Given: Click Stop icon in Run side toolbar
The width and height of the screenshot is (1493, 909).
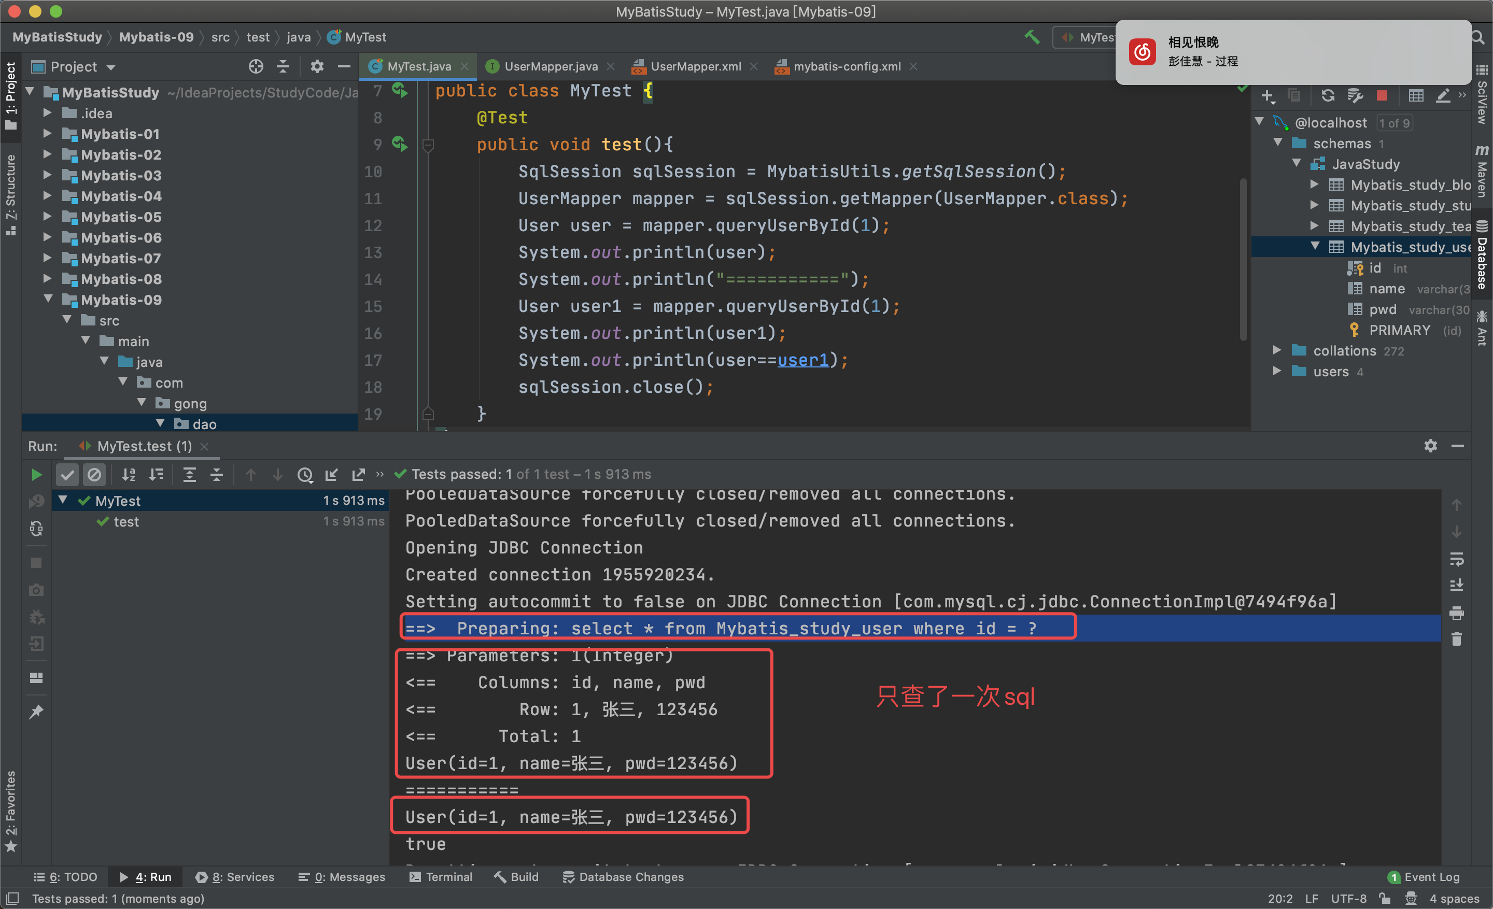Looking at the screenshot, I should tap(36, 563).
